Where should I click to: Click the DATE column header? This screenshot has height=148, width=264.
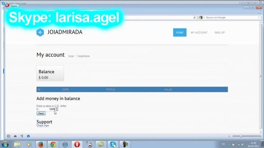[x=65, y=90]
